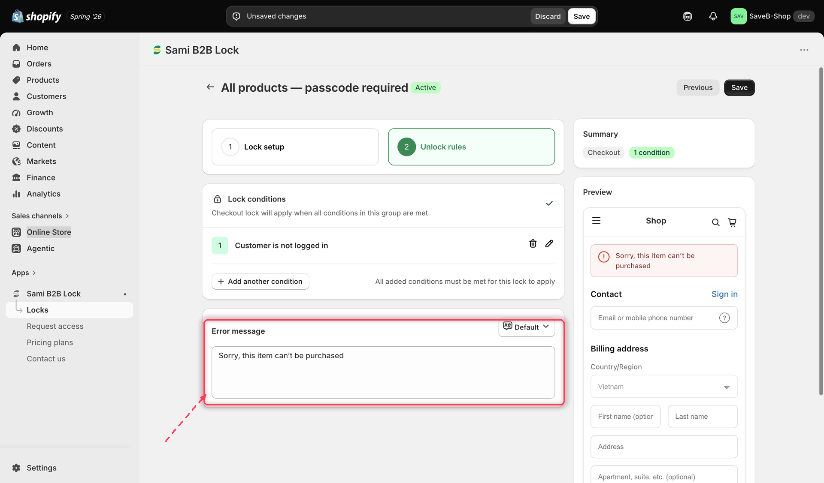Click the unsaved changes warning icon
The width and height of the screenshot is (824, 483).
(x=236, y=16)
